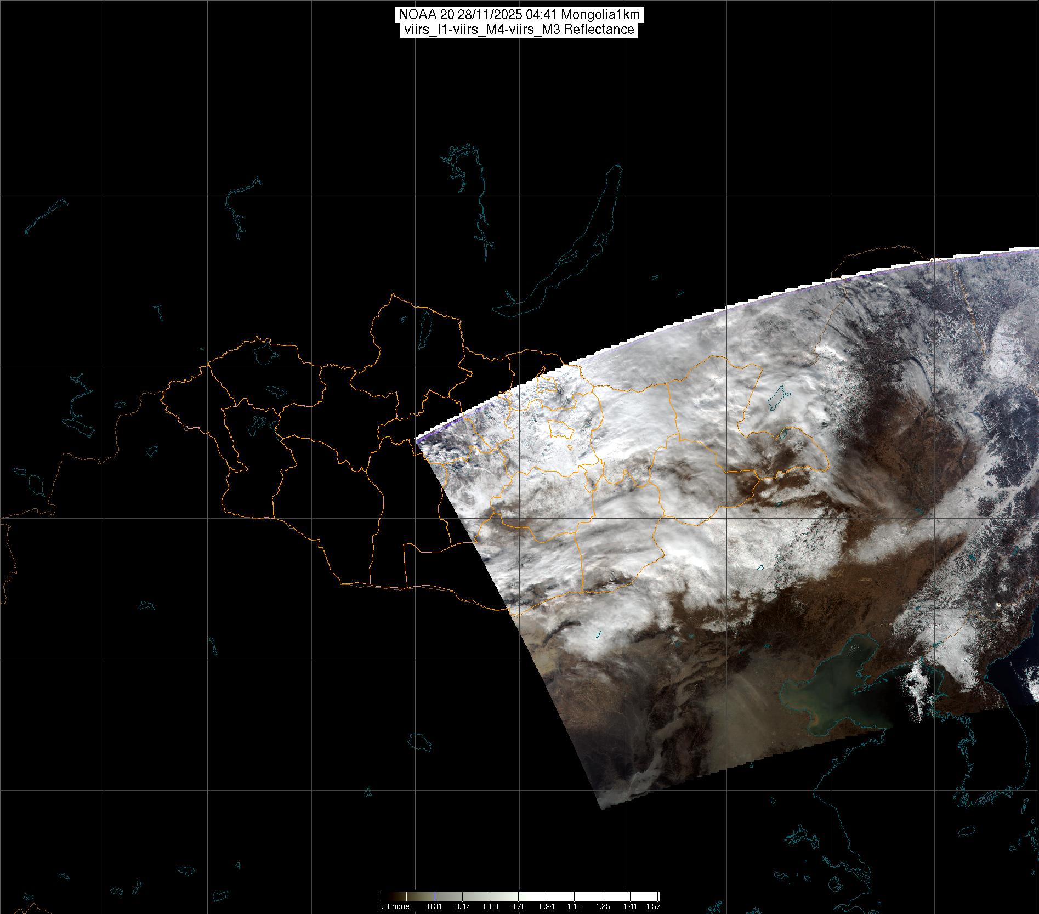Click the 0.63 colorbar value
This screenshot has width=1039, height=914.
pos(491,906)
